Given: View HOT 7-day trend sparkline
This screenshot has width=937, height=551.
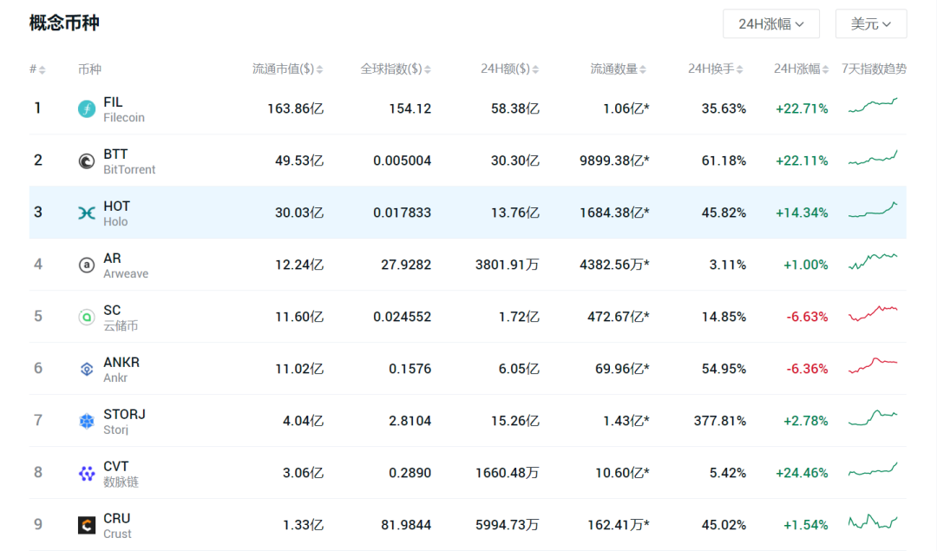Looking at the screenshot, I should click(x=873, y=210).
